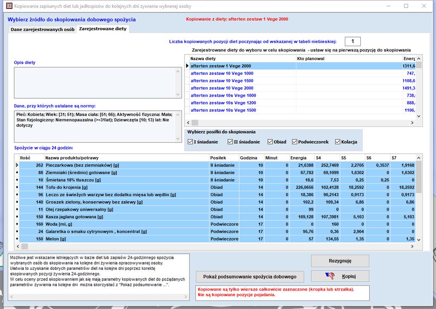
Task: Click inside the Opis diety text area
Action: (x=95, y=83)
